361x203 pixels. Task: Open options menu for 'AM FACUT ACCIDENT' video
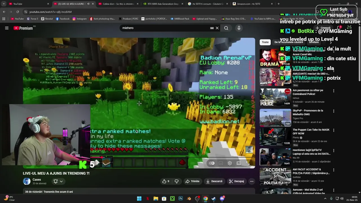[334, 170]
